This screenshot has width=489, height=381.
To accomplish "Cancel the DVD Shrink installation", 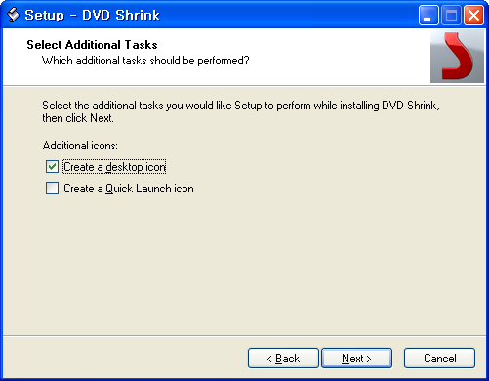I will (x=439, y=359).
